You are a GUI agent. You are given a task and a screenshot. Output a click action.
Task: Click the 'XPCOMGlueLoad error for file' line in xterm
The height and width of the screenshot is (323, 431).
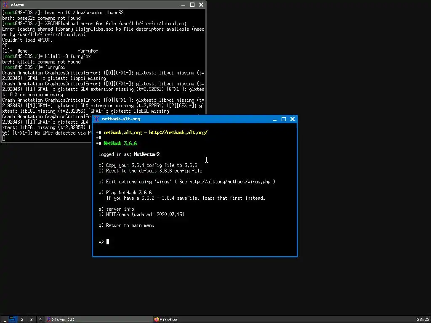(x=94, y=24)
